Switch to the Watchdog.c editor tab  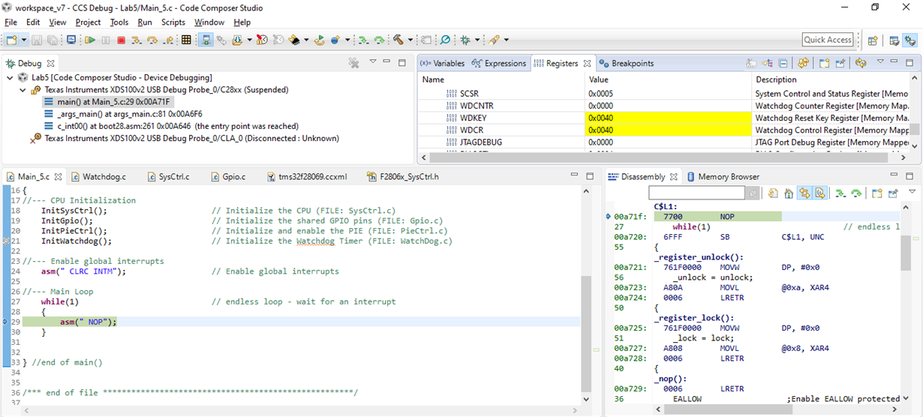(x=104, y=177)
